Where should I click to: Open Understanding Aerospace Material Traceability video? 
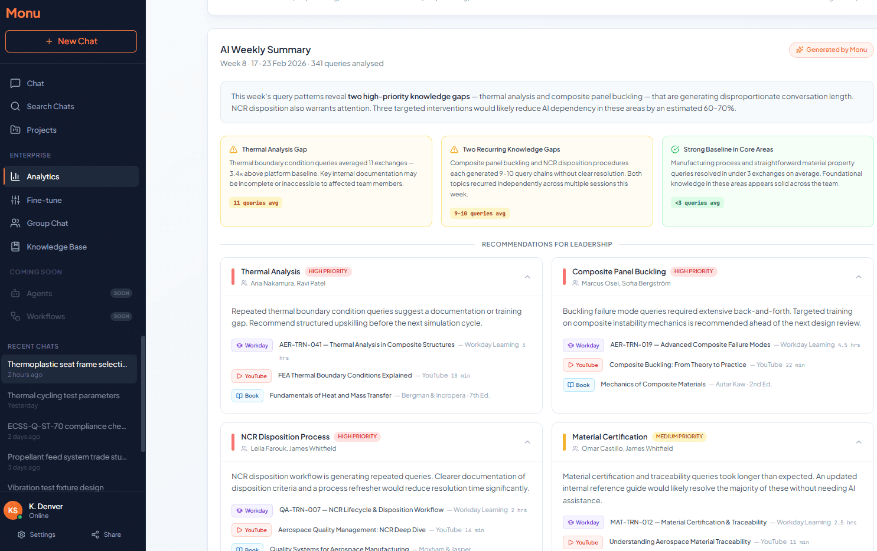(680, 542)
